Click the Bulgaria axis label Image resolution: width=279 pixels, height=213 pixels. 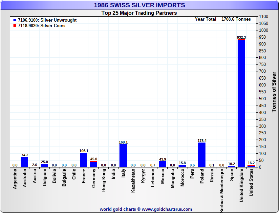64,178
